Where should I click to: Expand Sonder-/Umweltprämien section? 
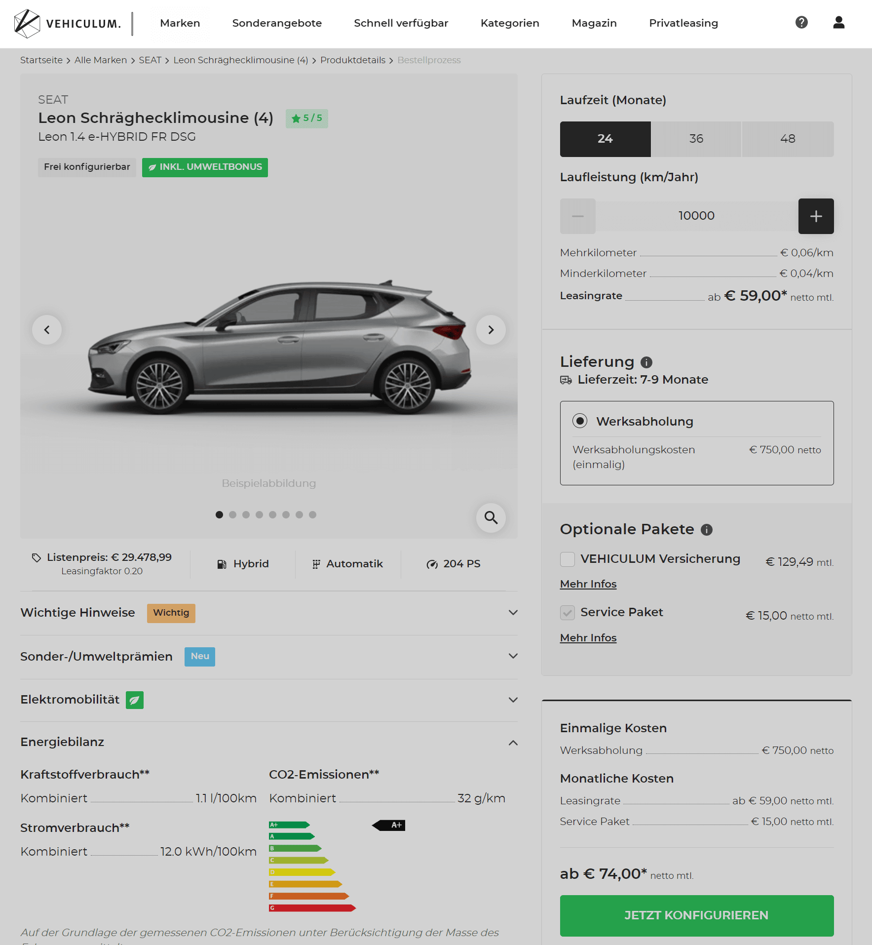coord(269,657)
